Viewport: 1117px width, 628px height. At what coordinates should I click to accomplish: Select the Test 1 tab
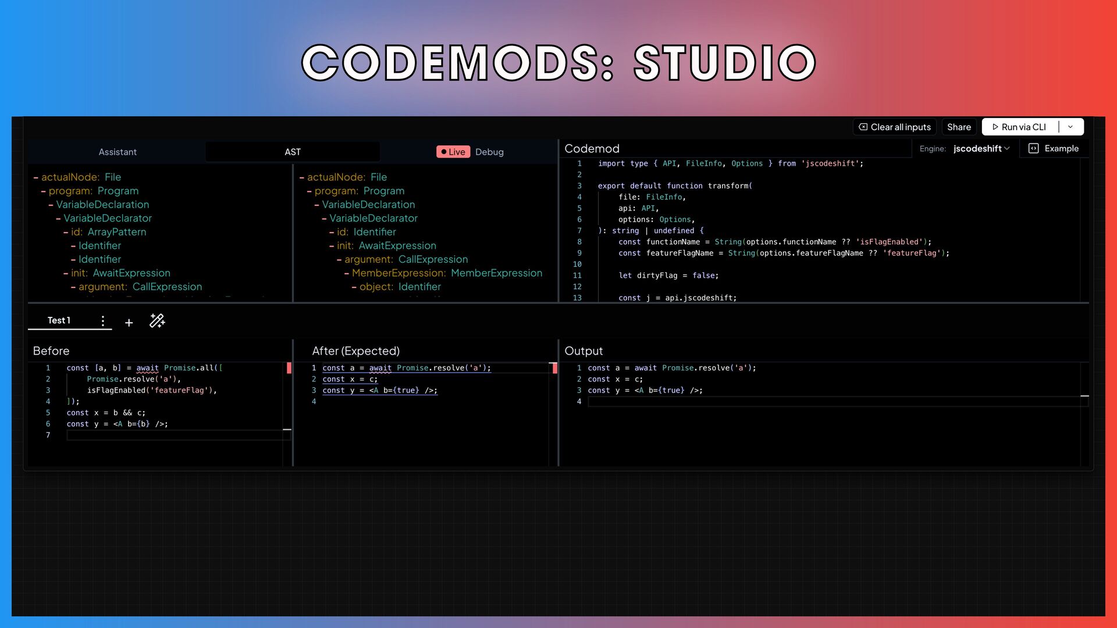tap(59, 320)
